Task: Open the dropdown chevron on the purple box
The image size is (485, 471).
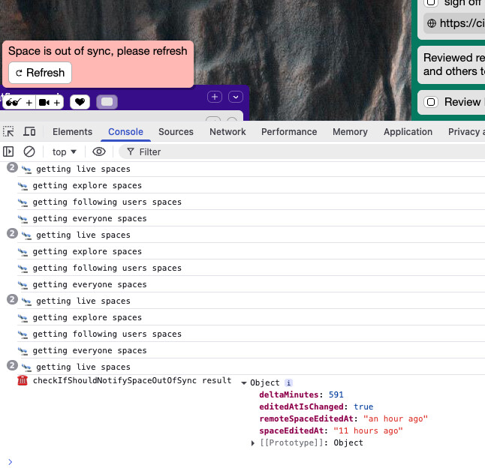Action: point(236,97)
